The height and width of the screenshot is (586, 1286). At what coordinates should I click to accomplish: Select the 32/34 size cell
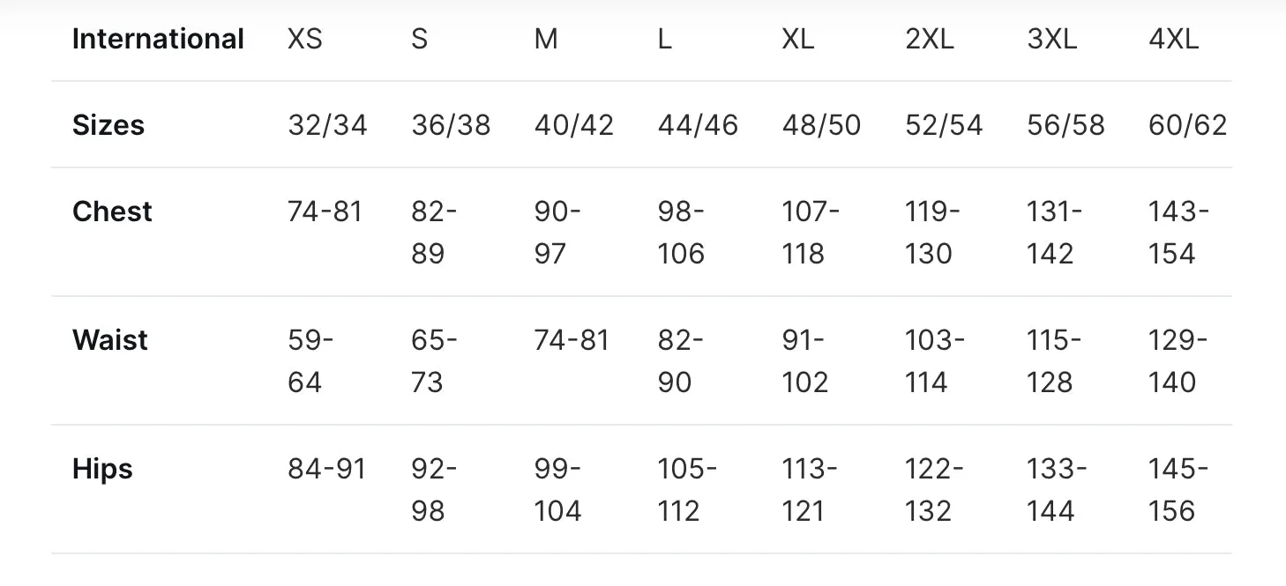click(327, 125)
